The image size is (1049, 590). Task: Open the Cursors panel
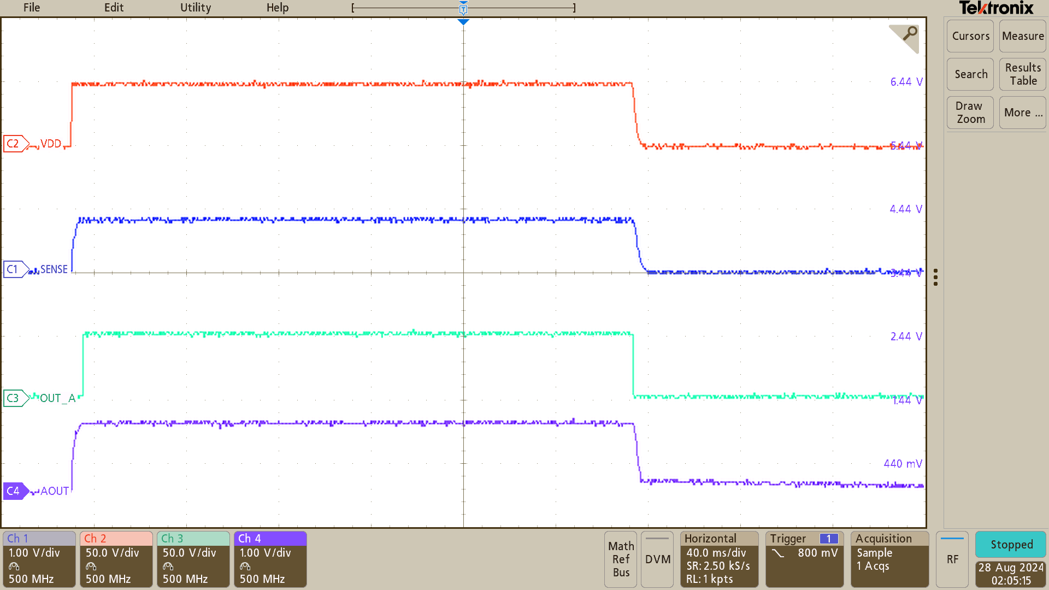(x=970, y=36)
